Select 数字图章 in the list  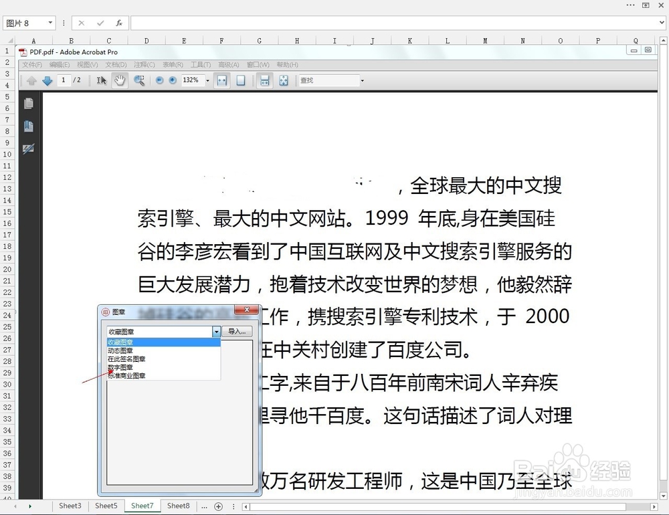(x=164, y=367)
